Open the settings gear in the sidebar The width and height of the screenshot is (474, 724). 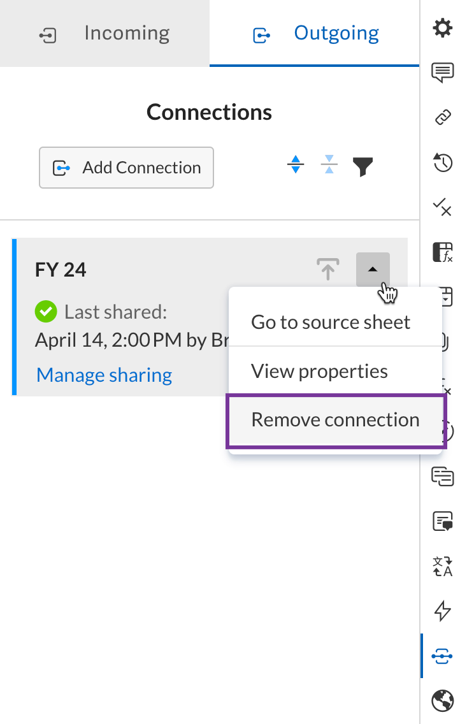point(442,28)
